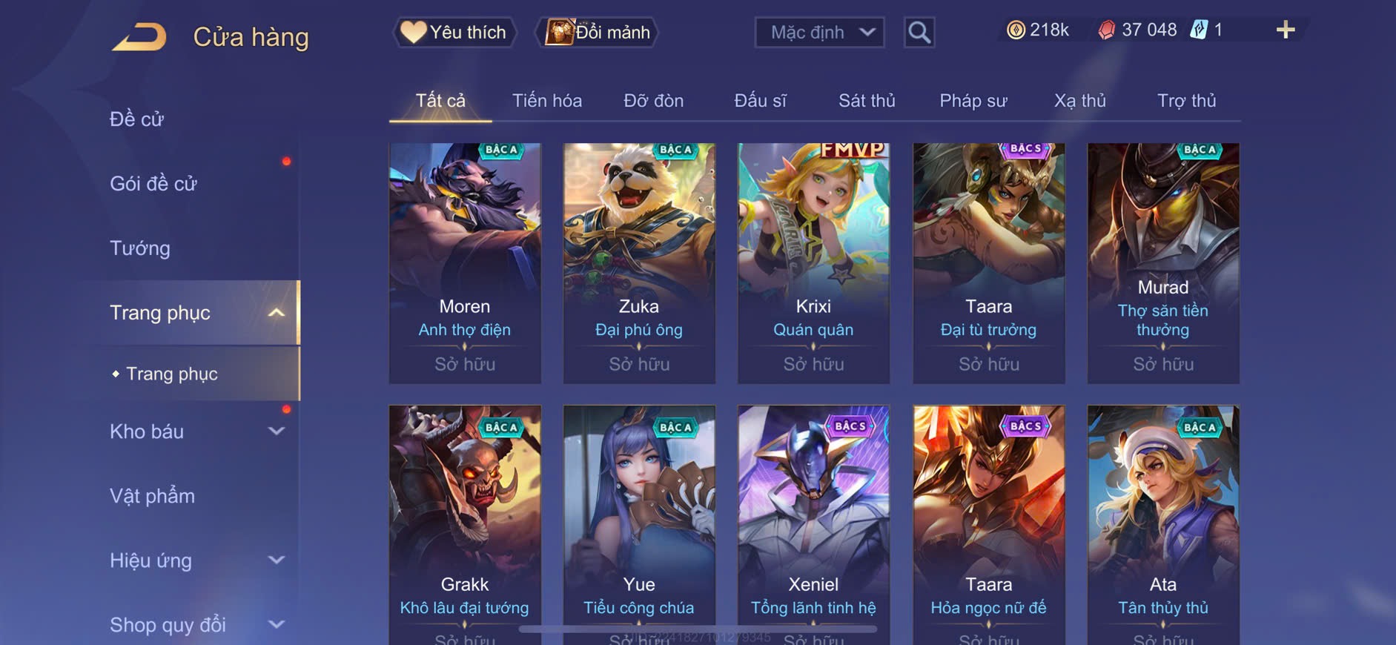Switch to the Pháp sư tab

(x=973, y=101)
